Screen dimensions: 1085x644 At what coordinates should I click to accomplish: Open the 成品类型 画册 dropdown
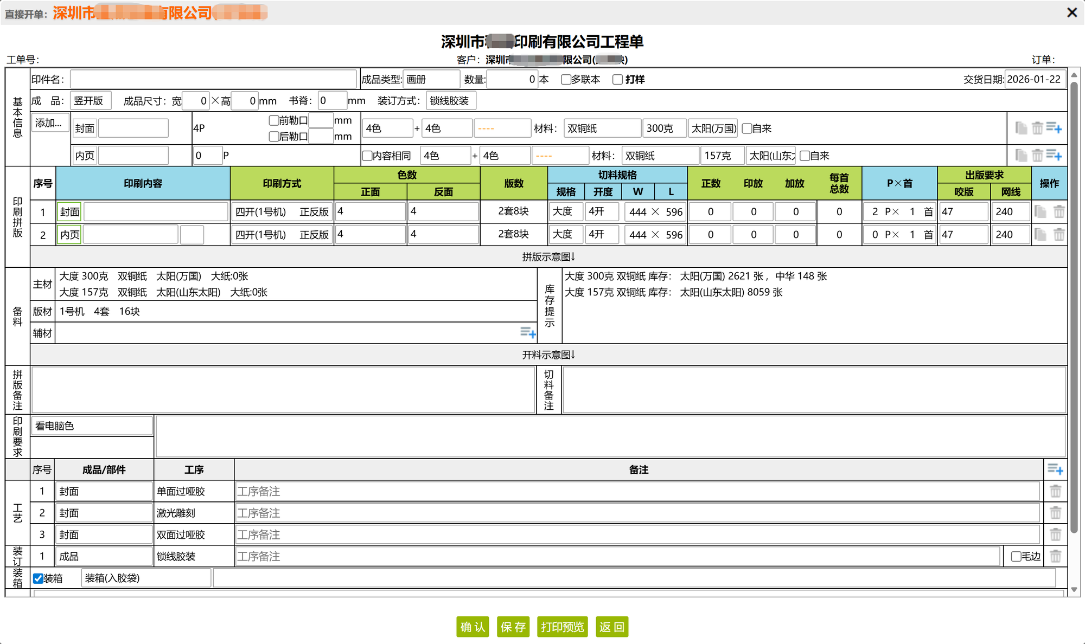[x=431, y=80]
